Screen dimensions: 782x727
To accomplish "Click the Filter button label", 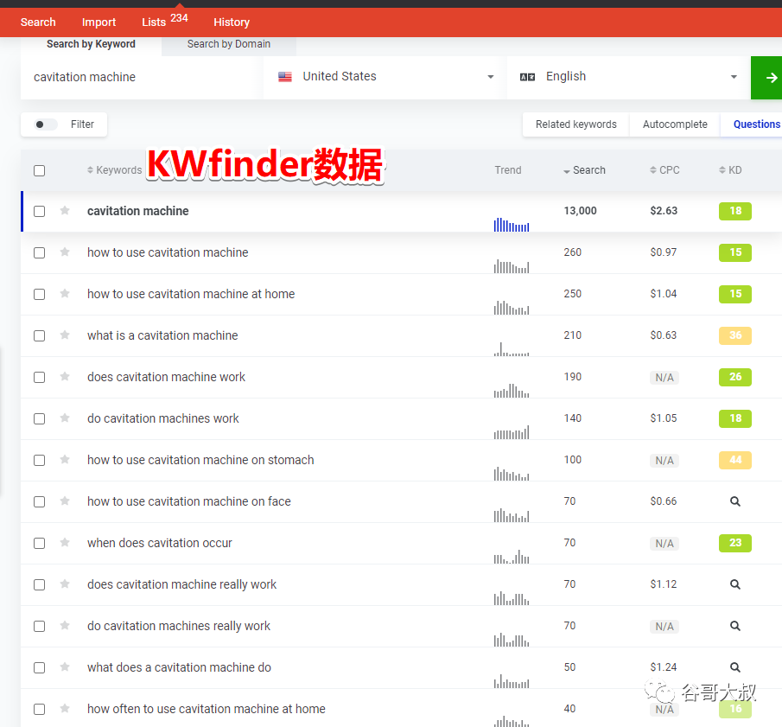I will point(82,124).
